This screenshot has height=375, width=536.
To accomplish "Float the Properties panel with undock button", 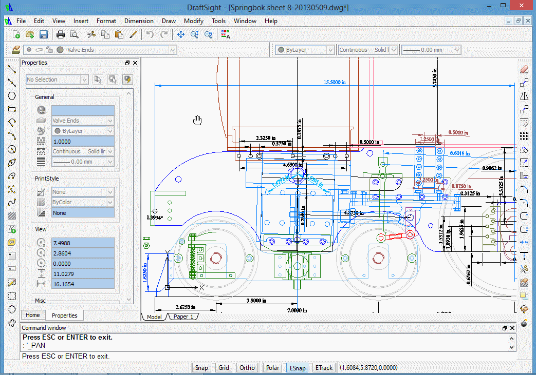I will pos(127,63).
